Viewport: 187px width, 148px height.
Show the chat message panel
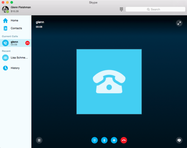179,140
